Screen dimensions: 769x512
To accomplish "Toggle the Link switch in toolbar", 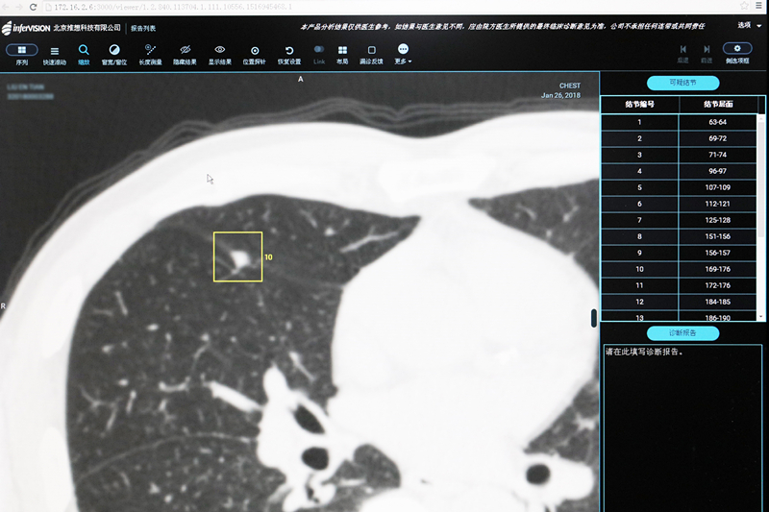I will tap(319, 50).
